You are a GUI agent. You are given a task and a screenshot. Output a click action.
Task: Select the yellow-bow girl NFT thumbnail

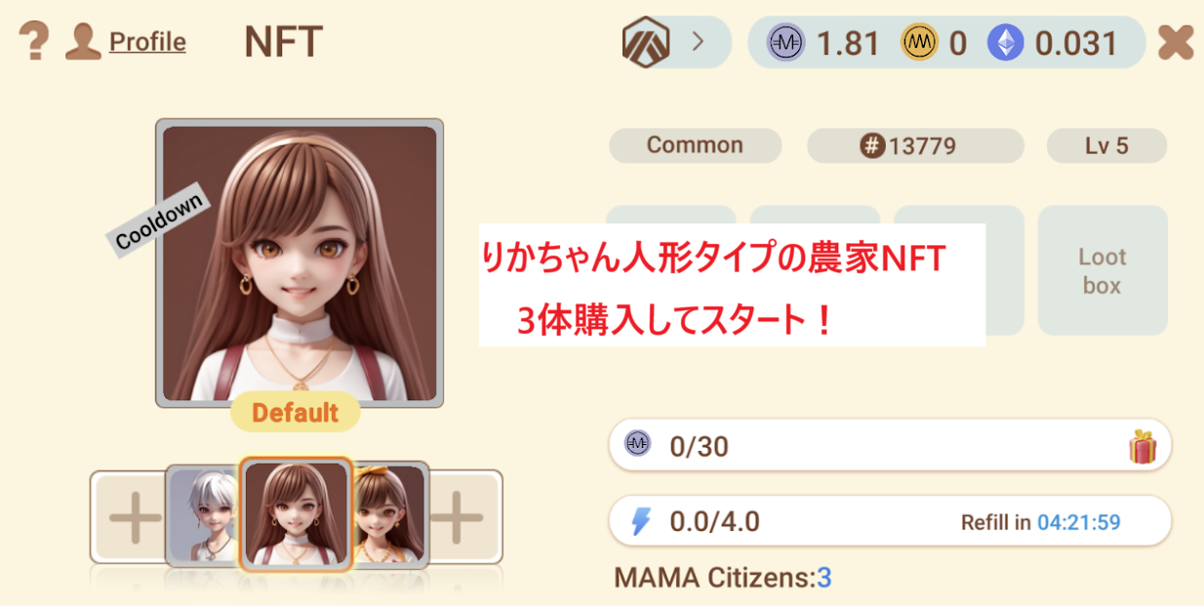[389, 516]
